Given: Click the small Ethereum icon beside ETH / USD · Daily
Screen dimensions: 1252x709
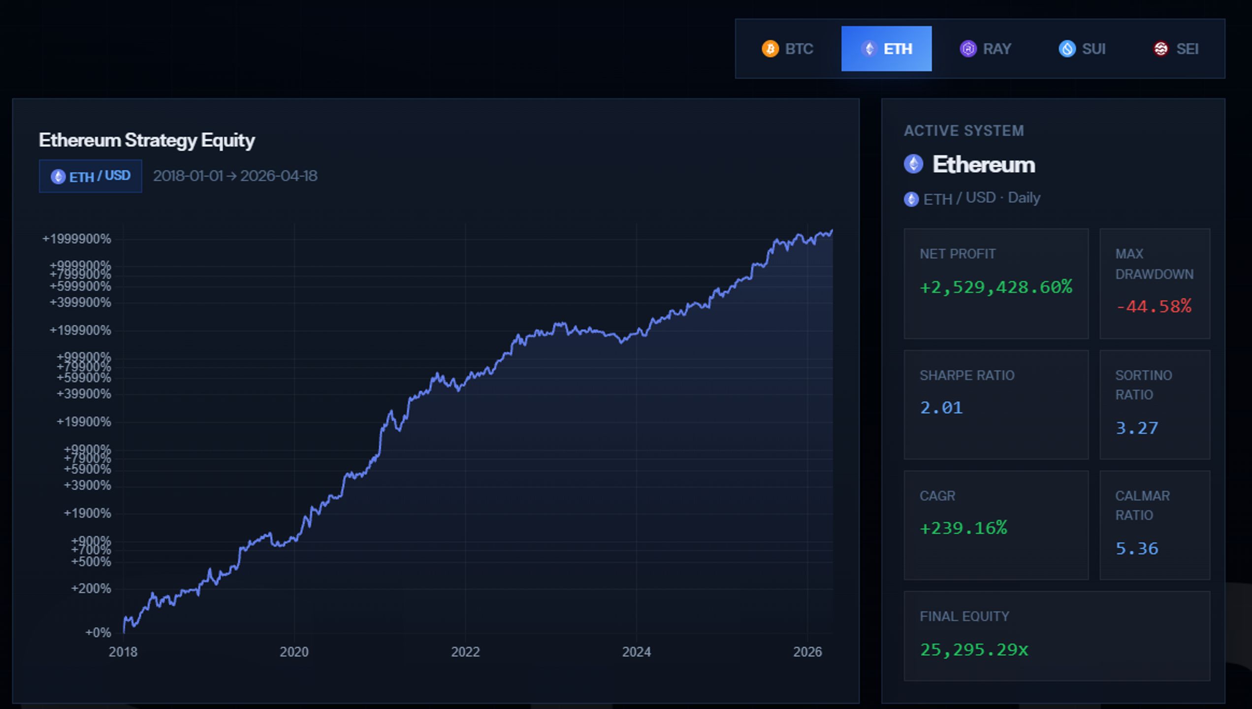Looking at the screenshot, I should pyautogui.click(x=911, y=199).
